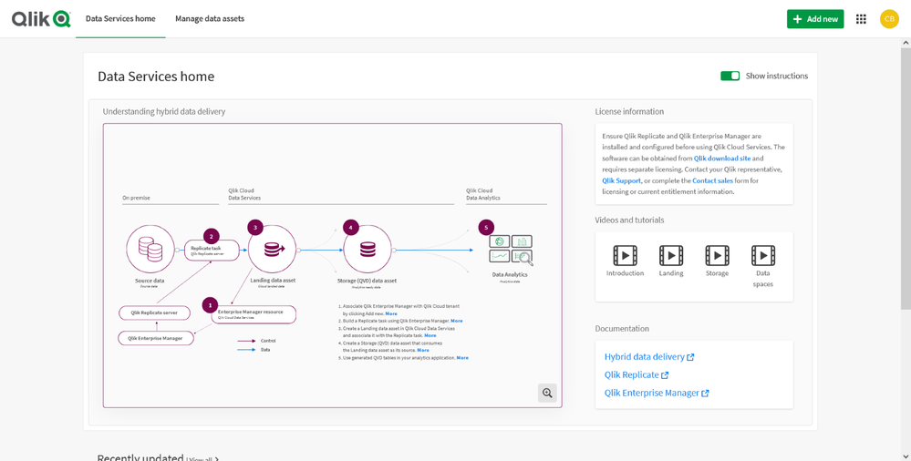
Task: Click Qlik Enterprise Manager diagram box
Action: [x=155, y=338]
